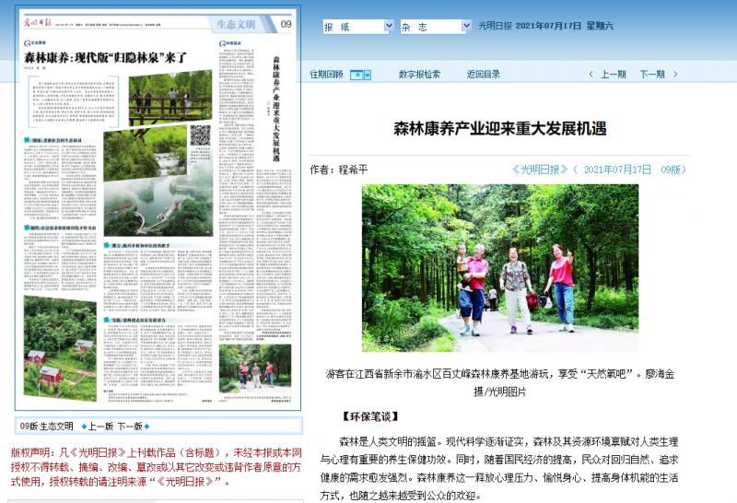The image size is (737, 503).
Task: Click 返回目录 to return to index
Action: pos(484,75)
